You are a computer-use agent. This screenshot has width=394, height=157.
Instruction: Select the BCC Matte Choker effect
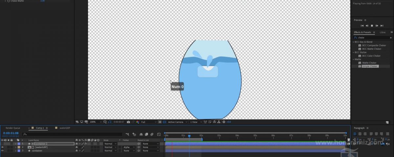point(372,49)
